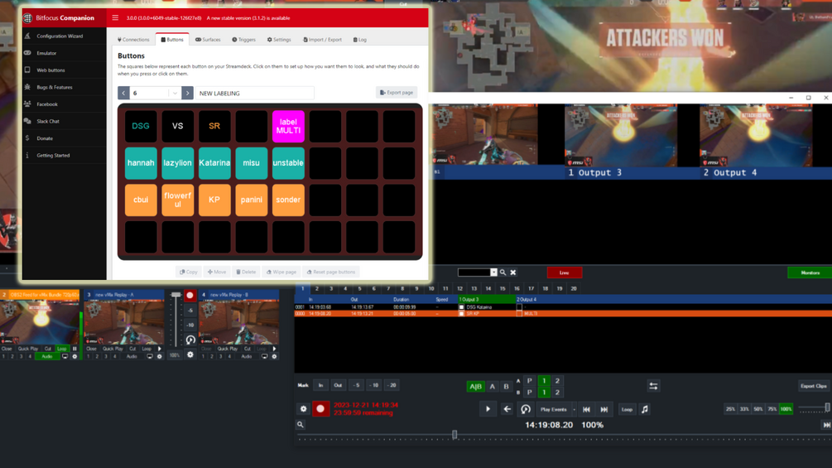This screenshot has height=468, width=832.
Task: Click the timeline zoom magnifier icon
Action: 301,424
